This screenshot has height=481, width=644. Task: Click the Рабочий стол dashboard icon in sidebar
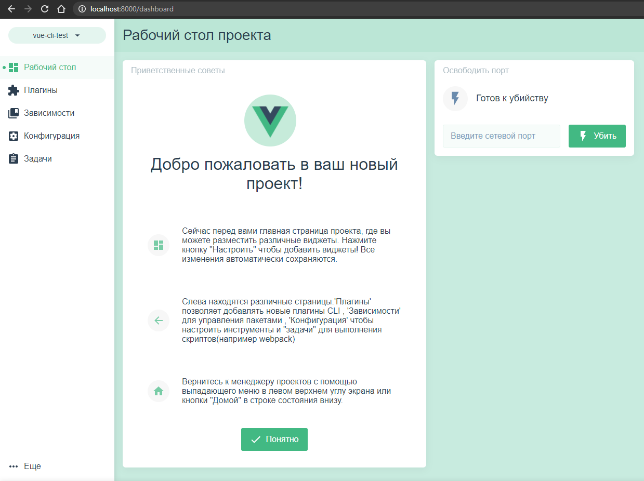point(14,68)
